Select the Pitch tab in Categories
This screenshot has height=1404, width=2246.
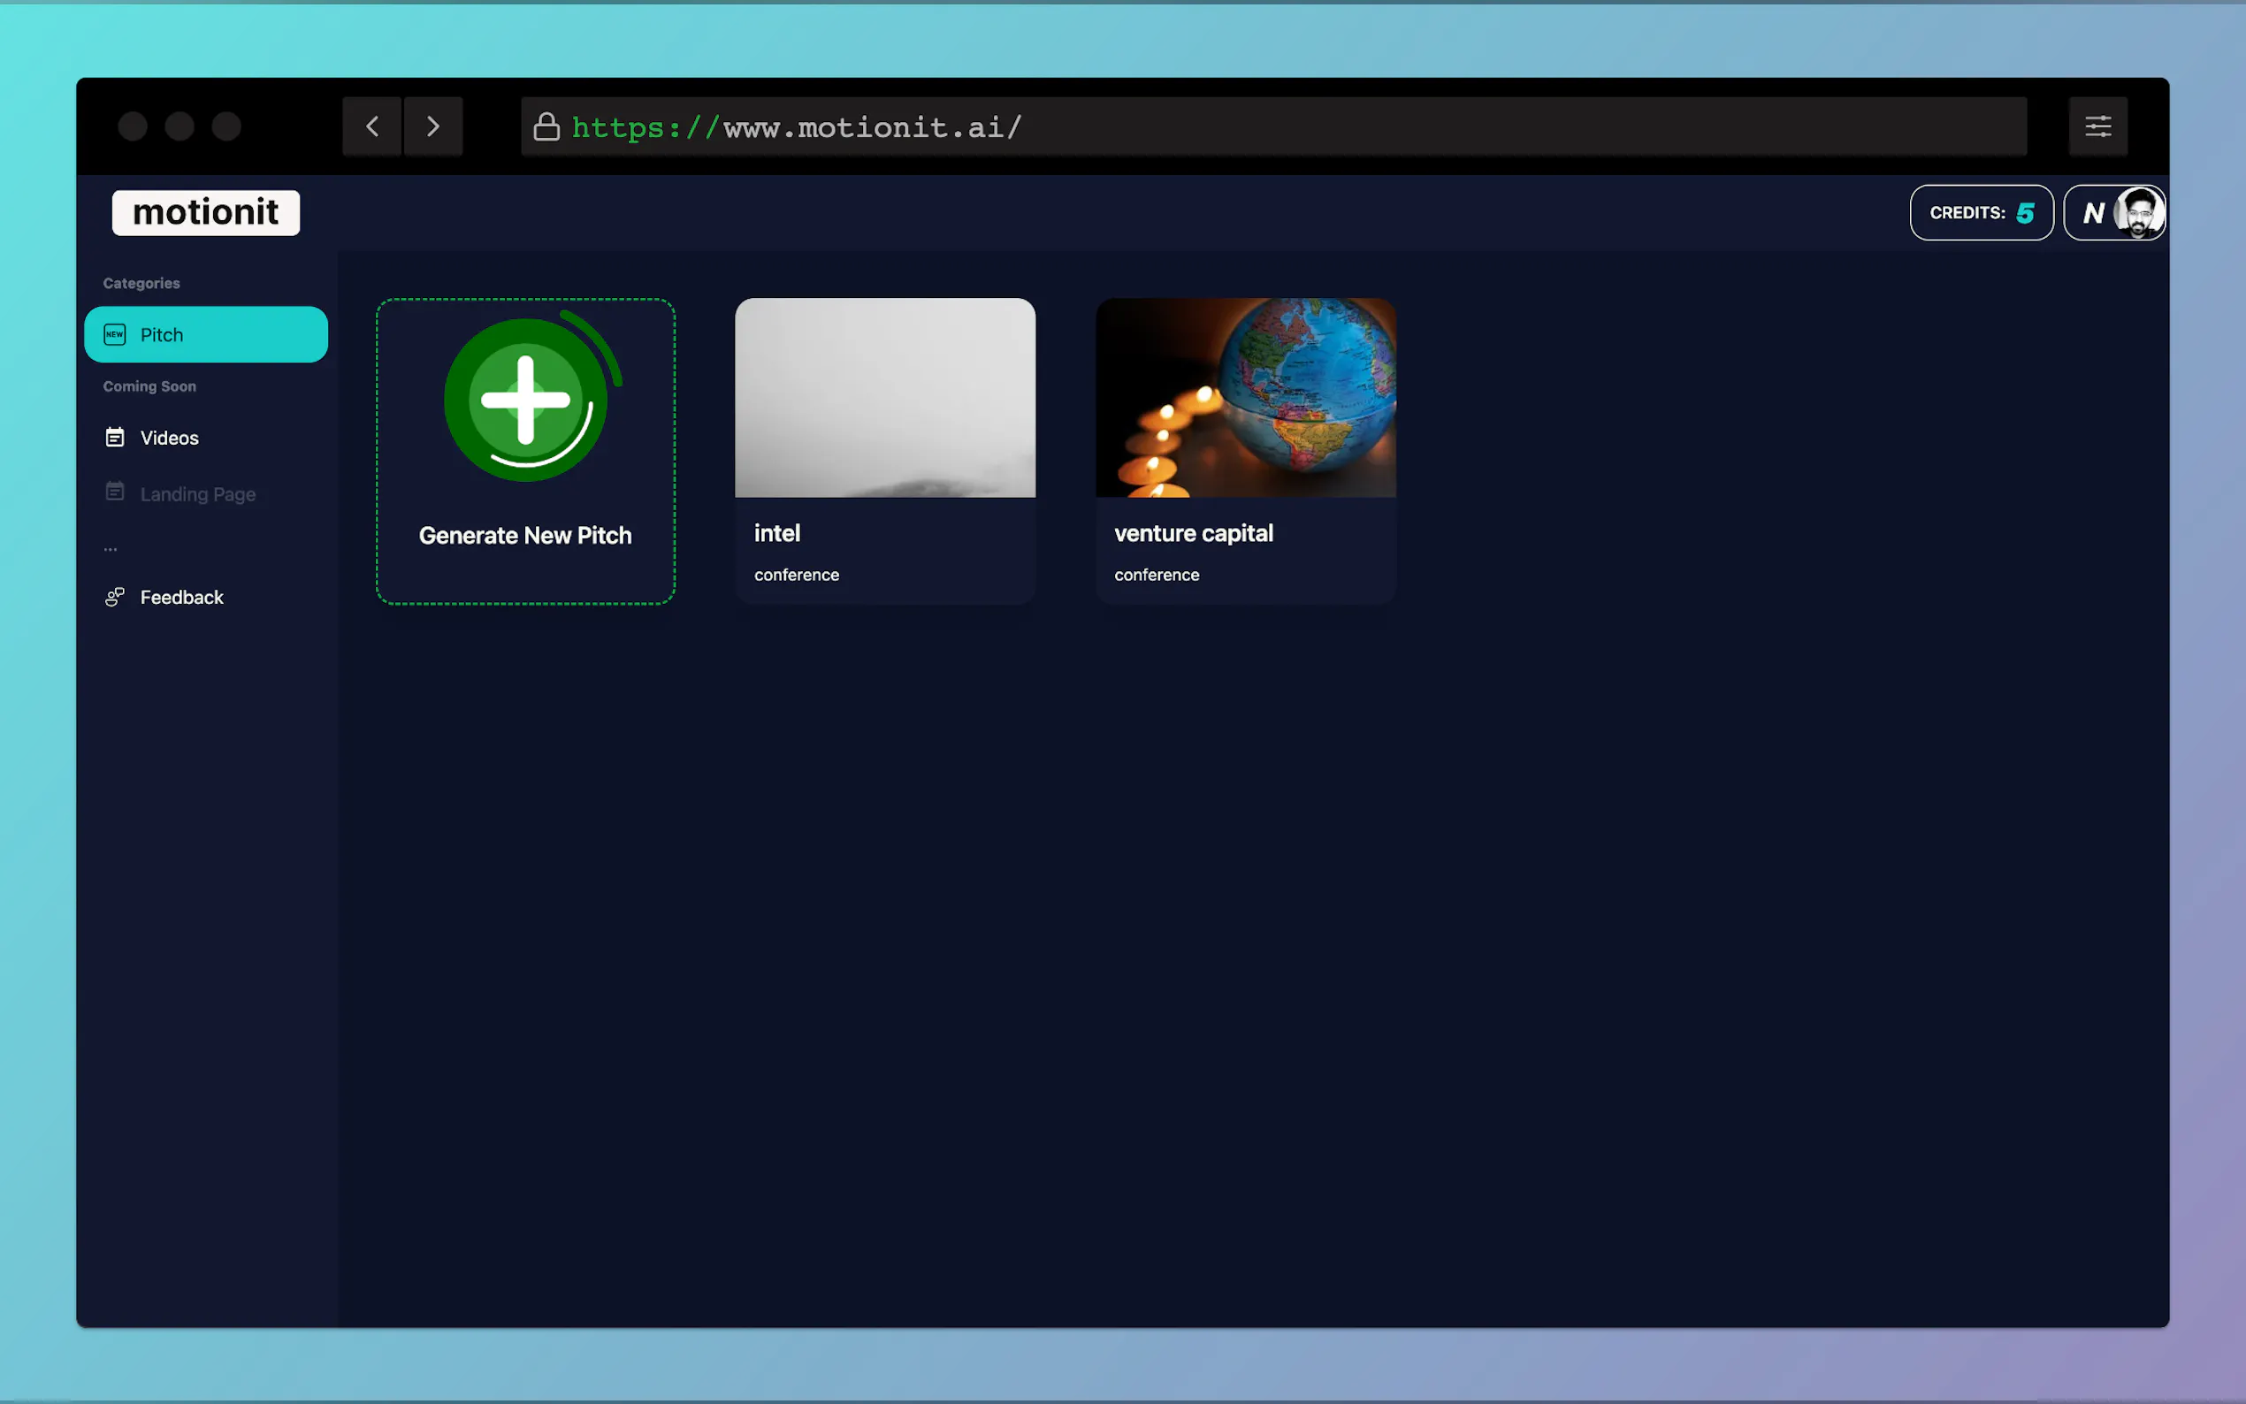click(163, 334)
